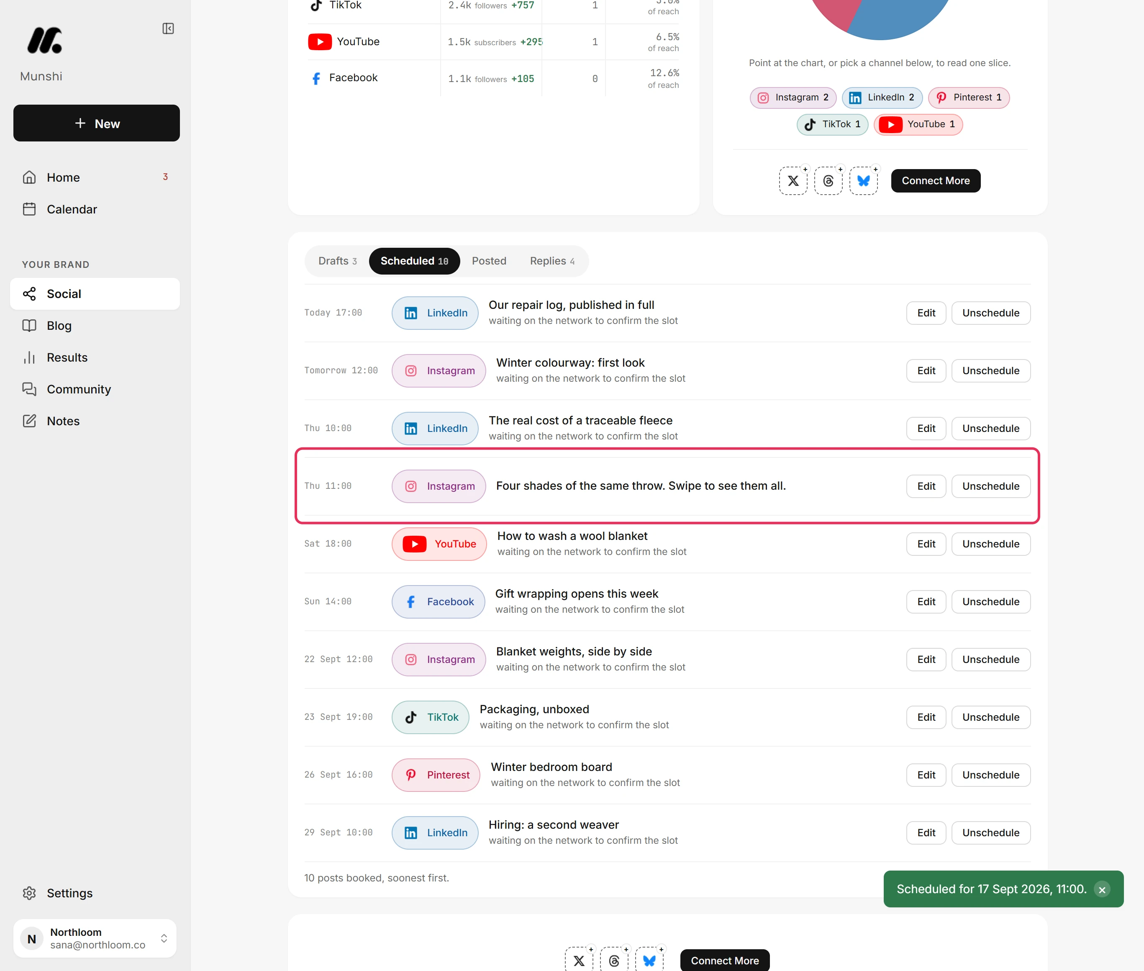Click Connect More in bottom card

[x=725, y=961]
